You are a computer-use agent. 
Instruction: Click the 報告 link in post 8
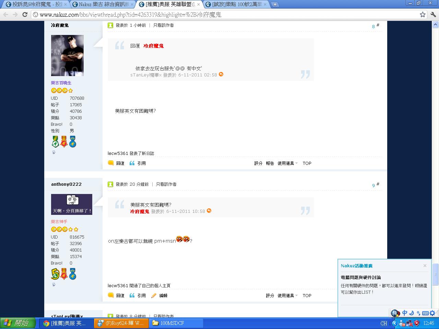point(270,163)
